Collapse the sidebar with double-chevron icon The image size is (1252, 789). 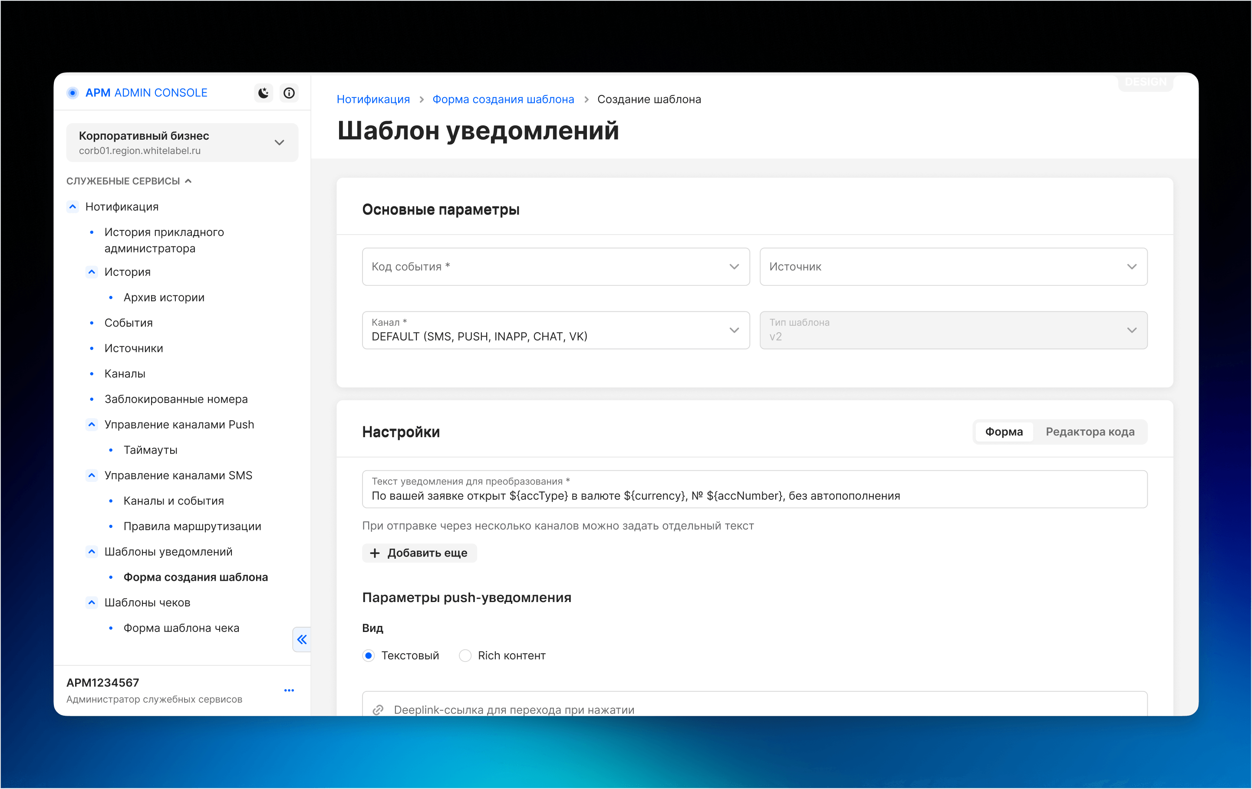pyautogui.click(x=302, y=639)
